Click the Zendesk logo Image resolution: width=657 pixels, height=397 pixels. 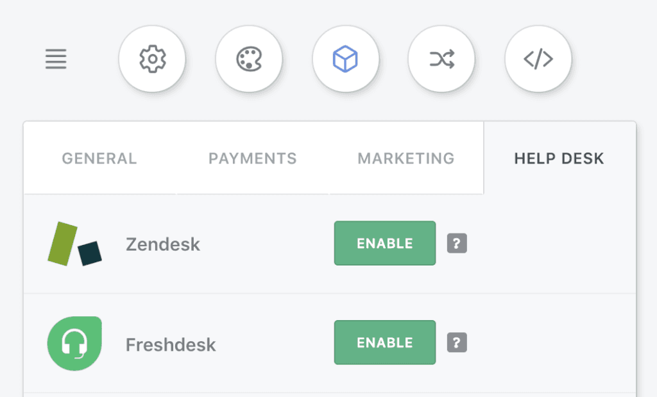pos(74,244)
